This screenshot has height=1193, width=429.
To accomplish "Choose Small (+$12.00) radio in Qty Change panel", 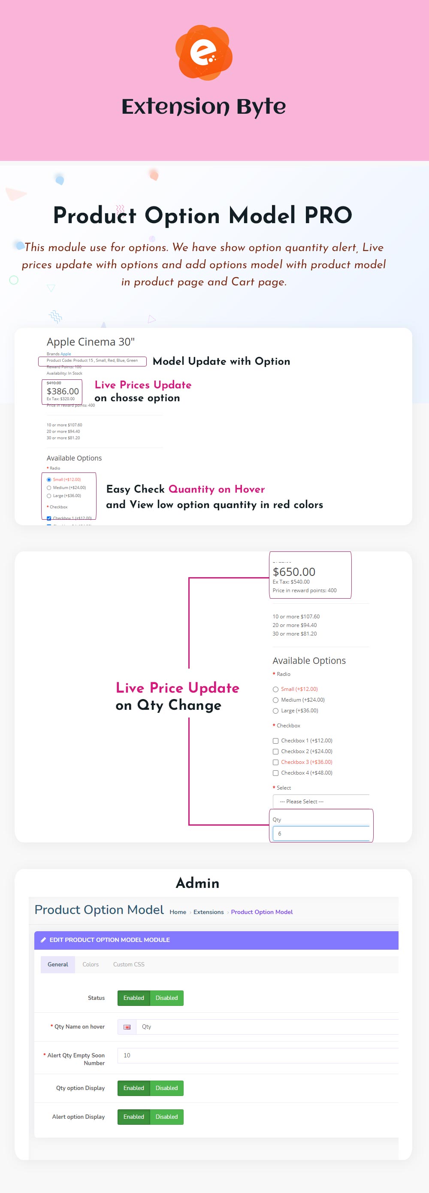I will coord(276,690).
